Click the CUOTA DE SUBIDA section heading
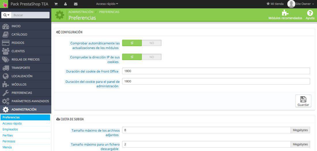The height and width of the screenshot is (151, 317). tap(72, 119)
